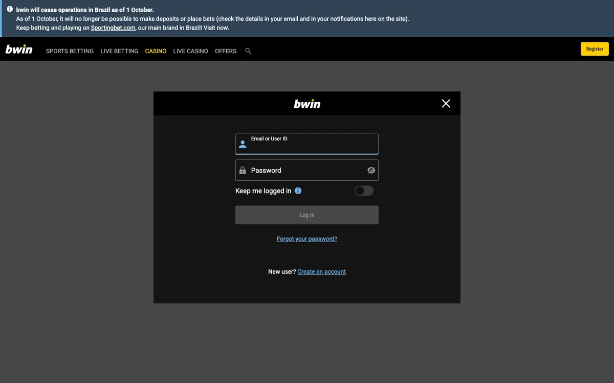The image size is (614, 383).
Task: Focus the Password input field
Action: click(307, 170)
